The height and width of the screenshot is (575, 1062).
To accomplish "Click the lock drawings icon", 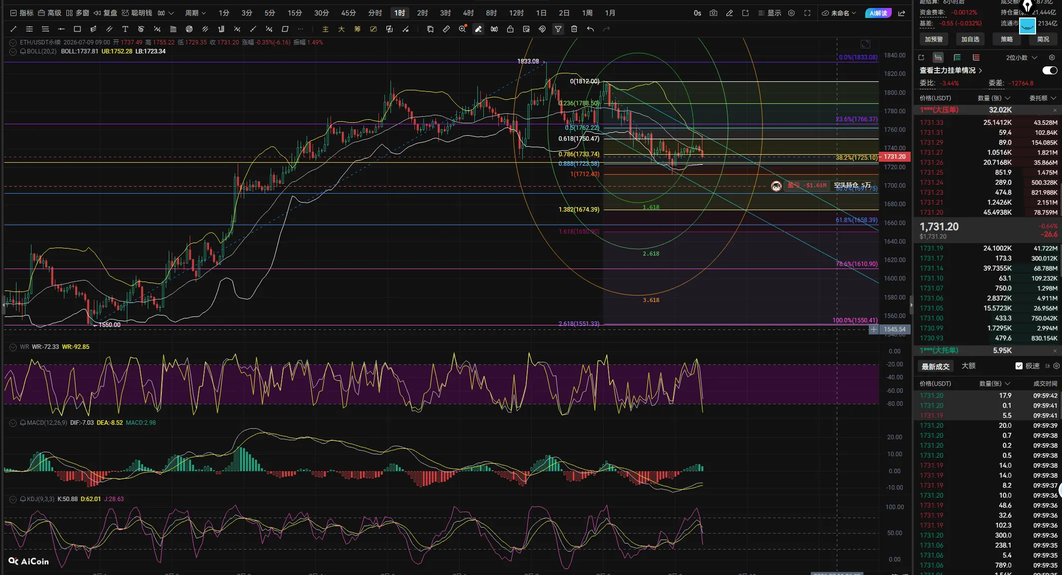I will point(510,29).
